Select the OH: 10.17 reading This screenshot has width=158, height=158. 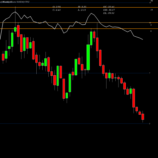pyautogui.click(x=109, y=10)
